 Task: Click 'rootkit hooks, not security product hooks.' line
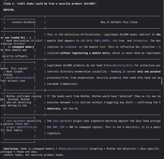pos(34,155)
